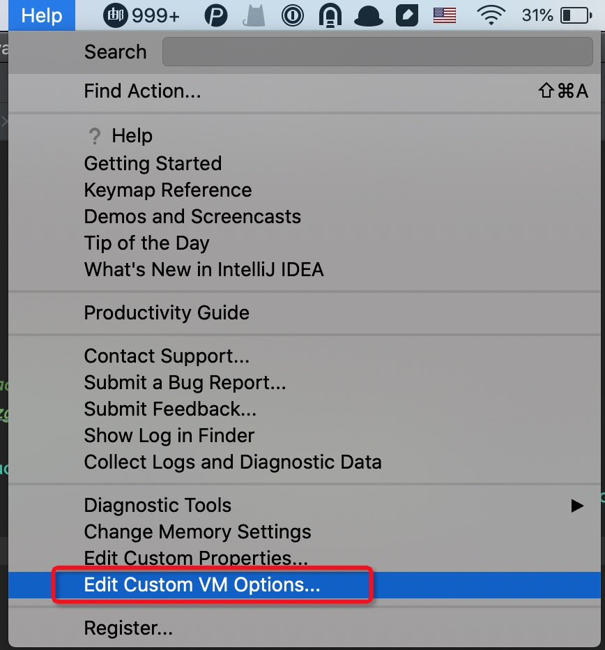Viewport: 605px width, 650px height.
Task: Open the circled P menu bar icon
Action: tap(216, 16)
